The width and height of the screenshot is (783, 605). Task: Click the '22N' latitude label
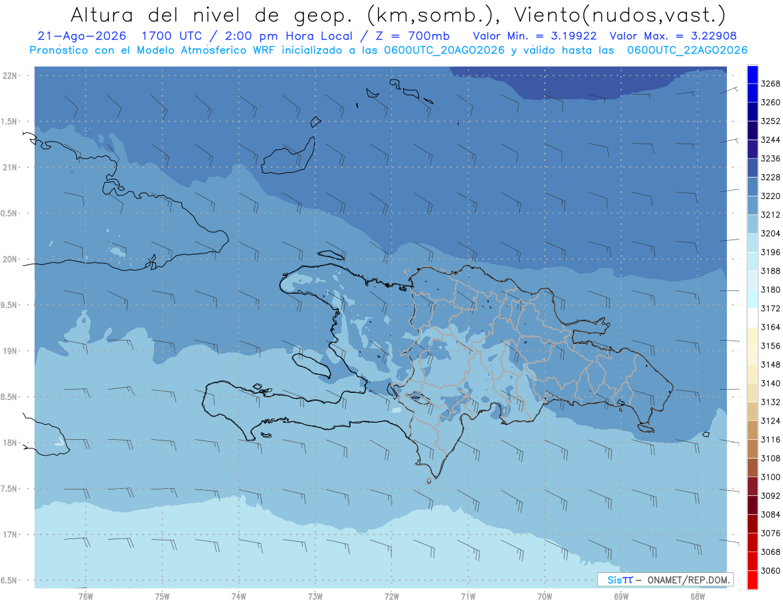pos(10,76)
